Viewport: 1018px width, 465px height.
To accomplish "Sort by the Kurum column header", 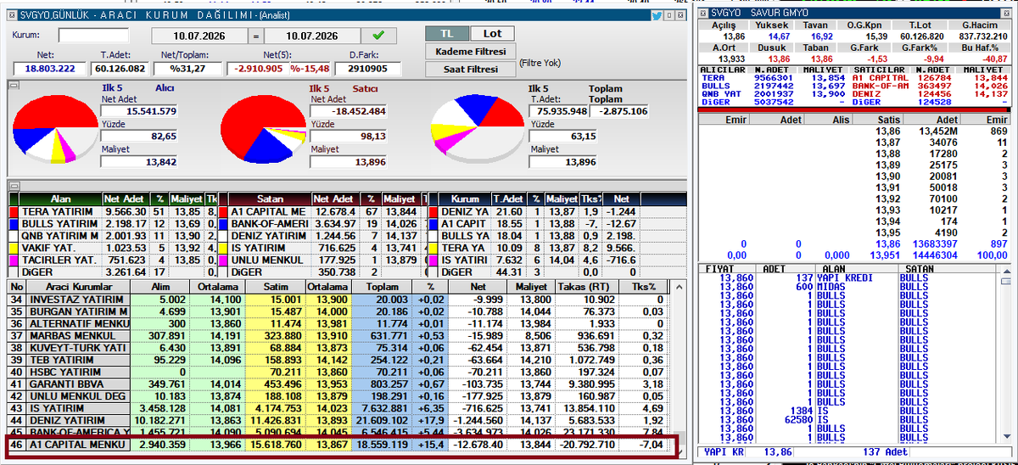I will [x=465, y=199].
